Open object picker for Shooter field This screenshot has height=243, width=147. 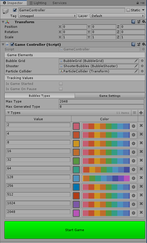(142, 66)
